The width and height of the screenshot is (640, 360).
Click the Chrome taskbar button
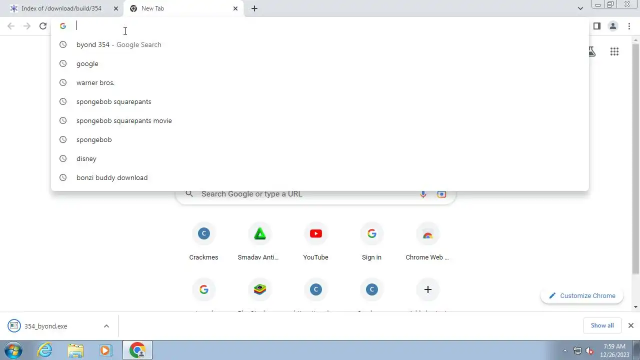click(x=137, y=350)
